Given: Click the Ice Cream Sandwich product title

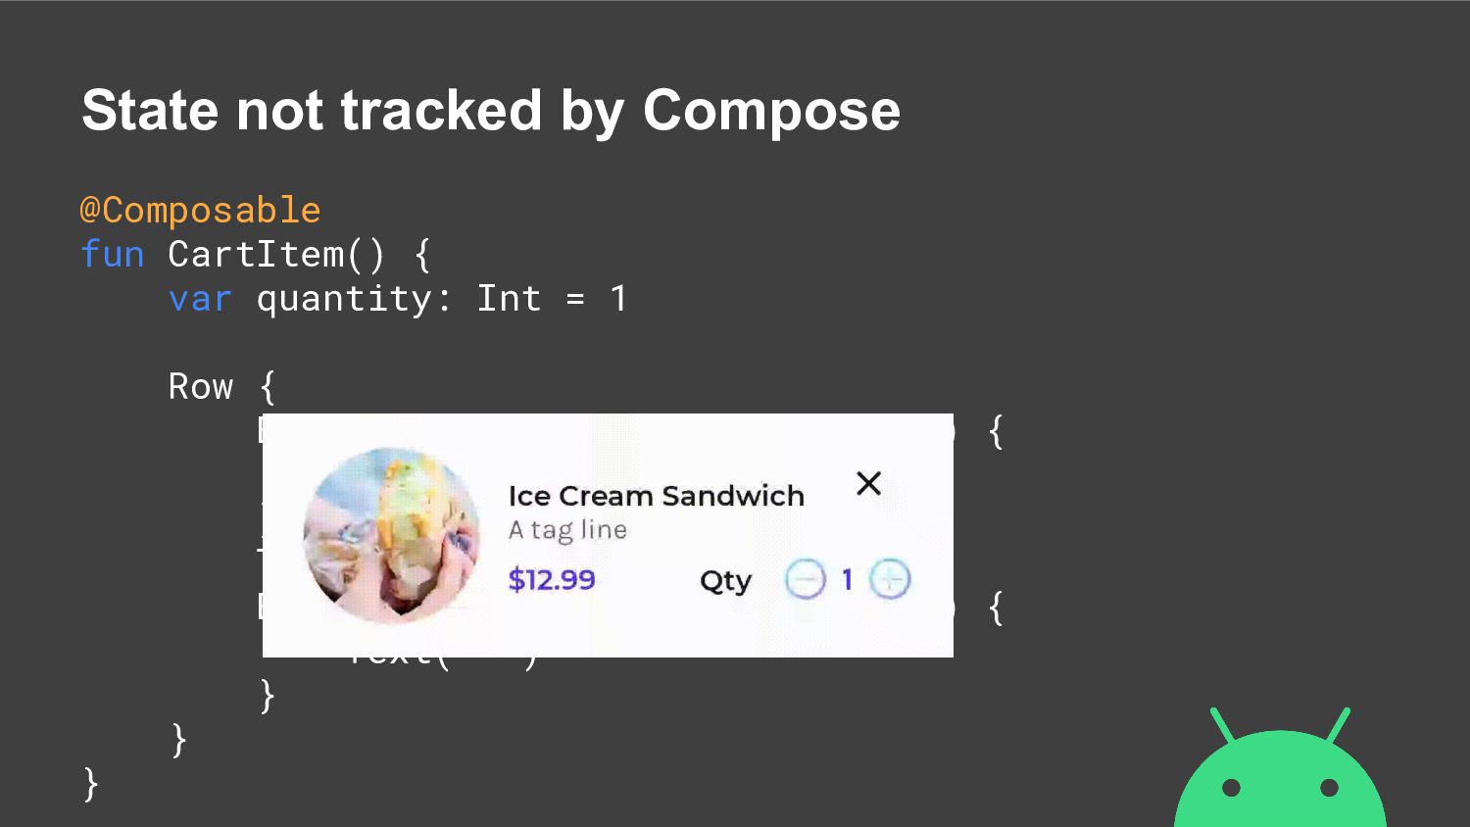Looking at the screenshot, I should 657,496.
